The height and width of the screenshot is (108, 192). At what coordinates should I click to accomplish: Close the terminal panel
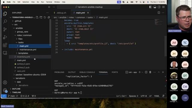(163, 72)
